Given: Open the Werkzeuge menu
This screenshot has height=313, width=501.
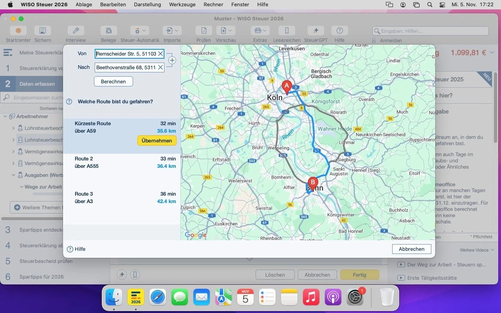Looking at the screenshot, I should [x=182, y=5].
